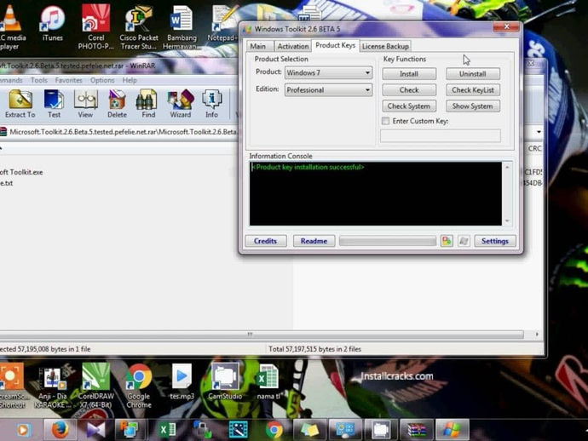Click the Office toolkit icon beside progress bar

(x=447, y=241)
